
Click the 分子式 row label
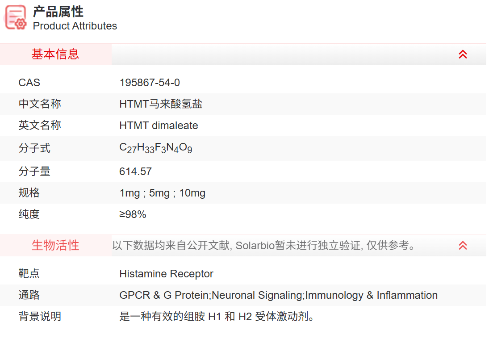34,148
